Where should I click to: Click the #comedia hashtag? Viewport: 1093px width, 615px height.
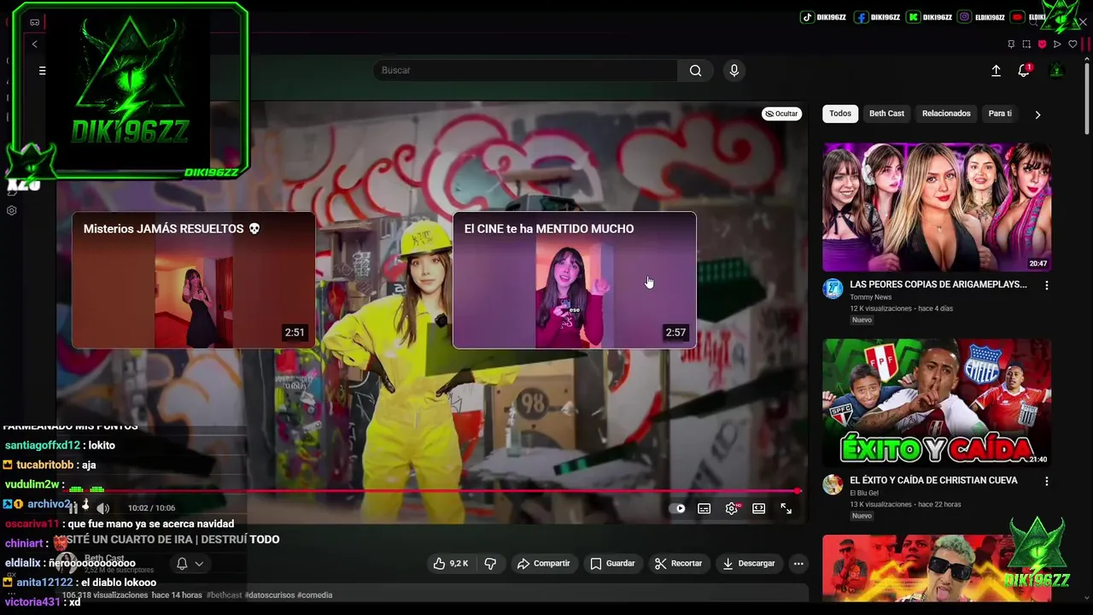(314, 595)
